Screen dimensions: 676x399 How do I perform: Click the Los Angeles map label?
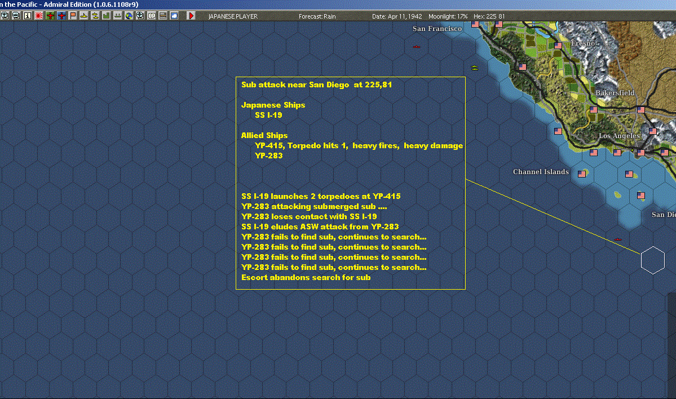pos(619,136)
